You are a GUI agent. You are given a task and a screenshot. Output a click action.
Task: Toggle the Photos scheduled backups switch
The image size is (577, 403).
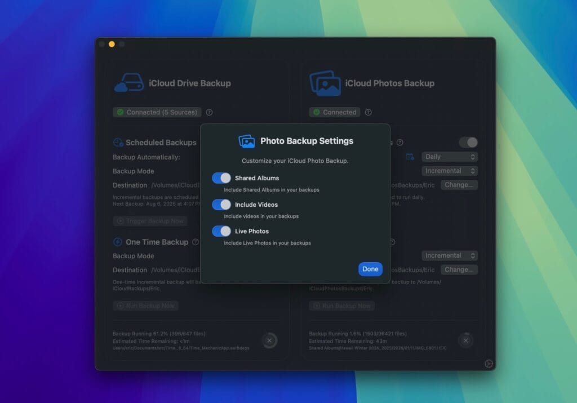coord(468,142)
